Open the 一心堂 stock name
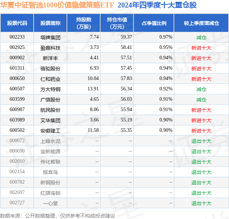Screen dimensions: 229x219 (50, 203)
